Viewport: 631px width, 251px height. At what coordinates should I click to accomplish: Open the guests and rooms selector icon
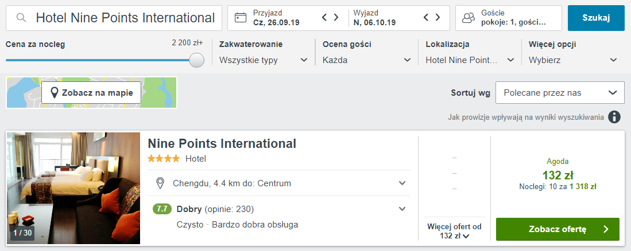[x=469, y=18]
